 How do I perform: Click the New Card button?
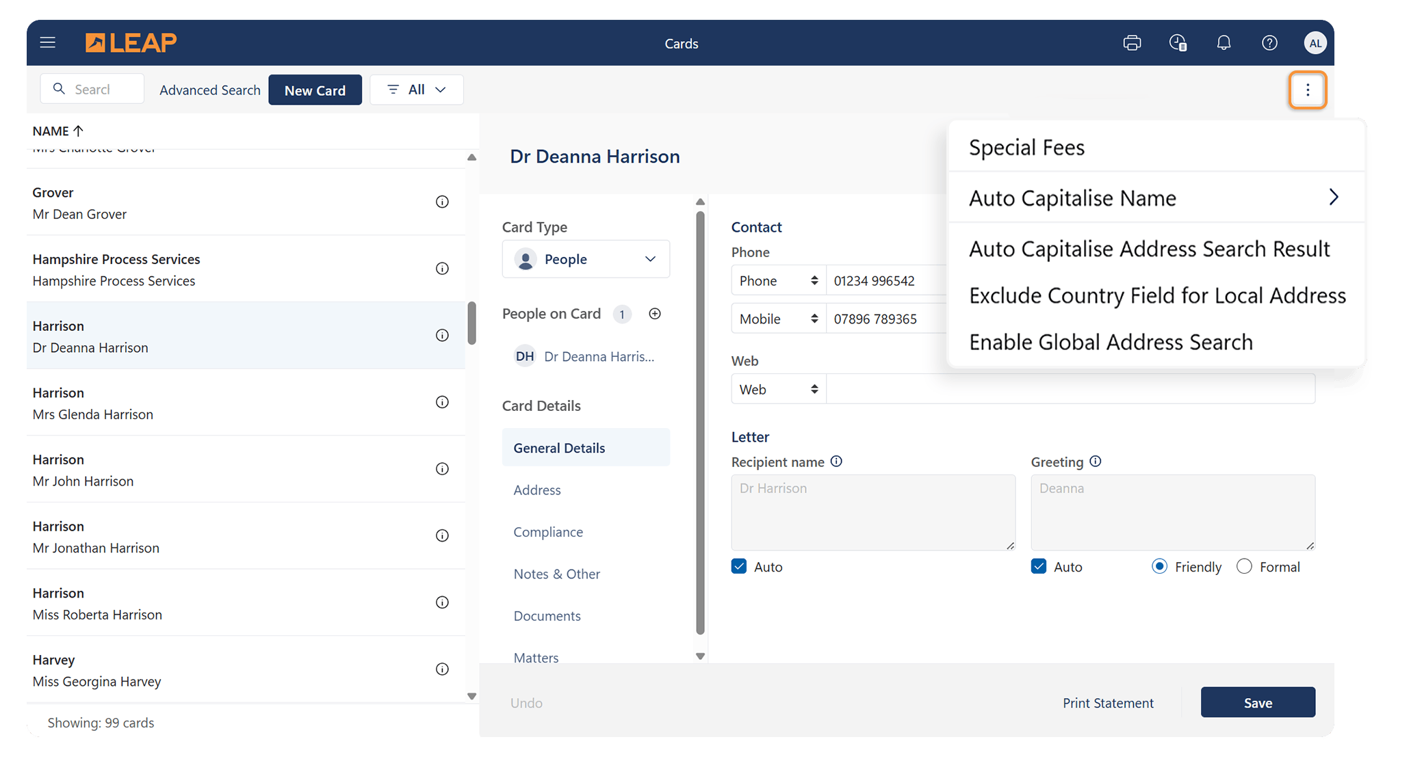pyautogui.click(x=315, y=90)
